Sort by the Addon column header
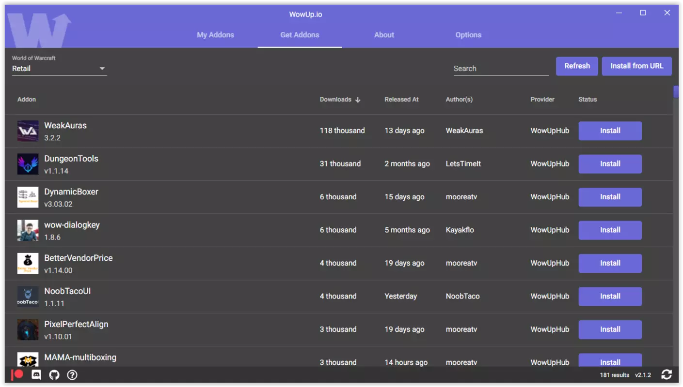The width and height of the screenshot is (683, 387). (x=27, y=100)
